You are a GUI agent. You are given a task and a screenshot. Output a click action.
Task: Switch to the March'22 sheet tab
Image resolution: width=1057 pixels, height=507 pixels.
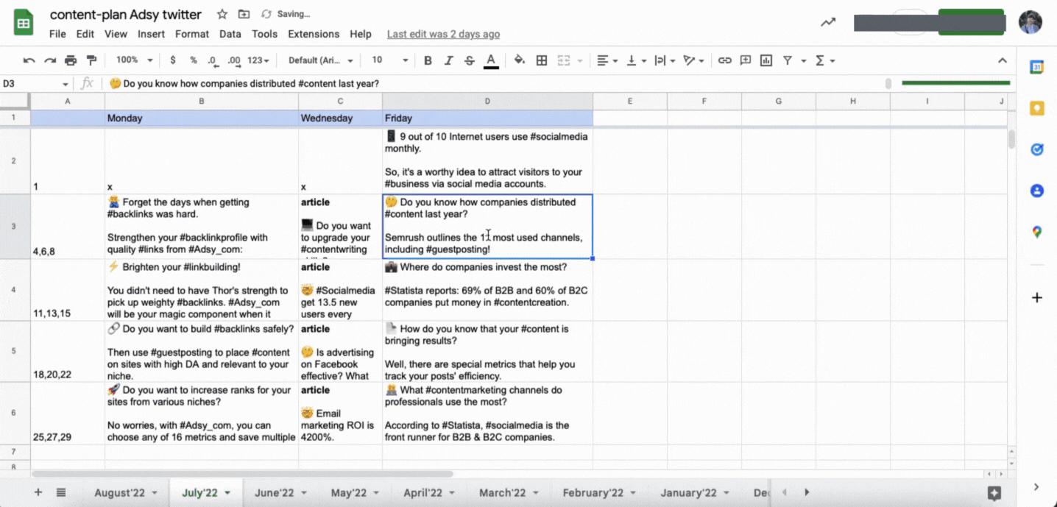point(509,492)
